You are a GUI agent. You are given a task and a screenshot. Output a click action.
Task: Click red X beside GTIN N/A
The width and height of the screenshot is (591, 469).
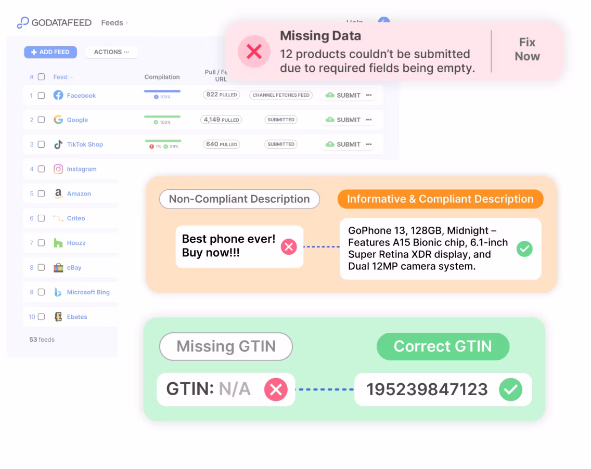click(x=276, y=389)
